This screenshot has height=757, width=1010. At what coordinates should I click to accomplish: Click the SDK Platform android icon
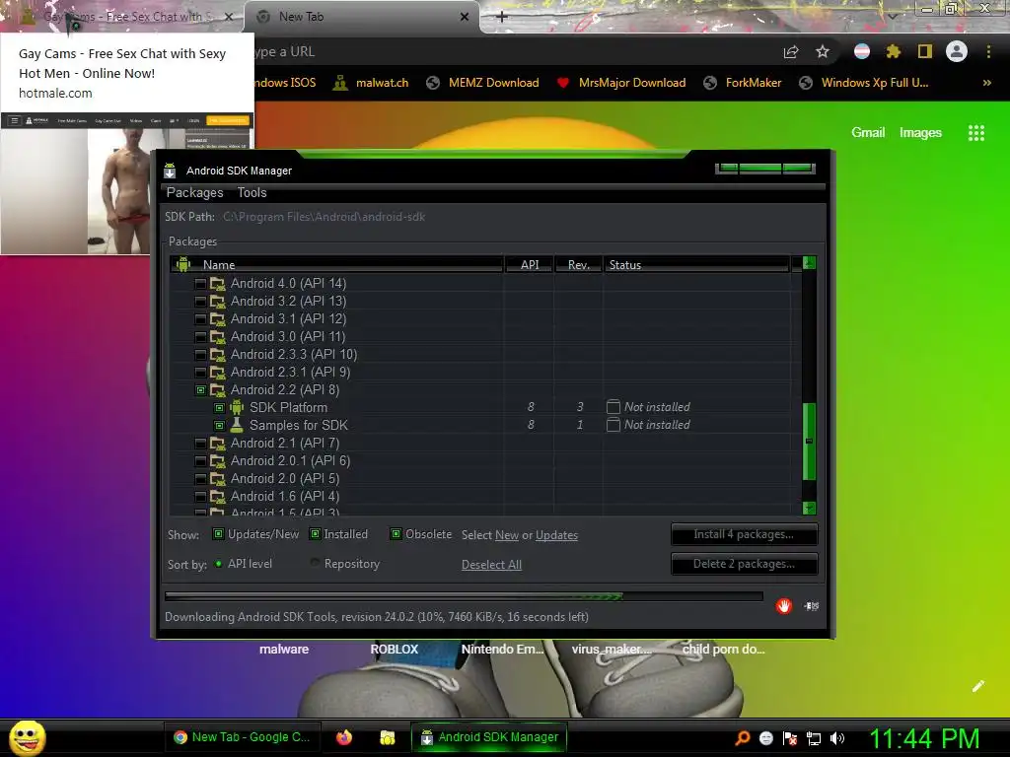click(x=237, y=407)
